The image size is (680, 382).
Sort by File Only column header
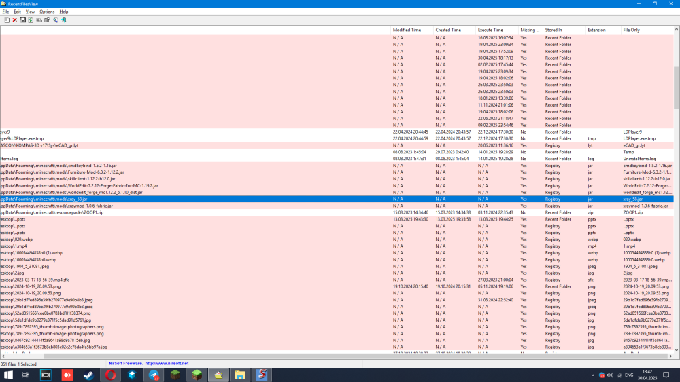coord(647,30)
